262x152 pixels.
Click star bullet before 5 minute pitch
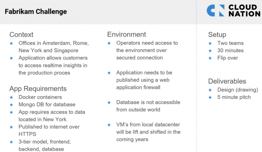(210, 97)
